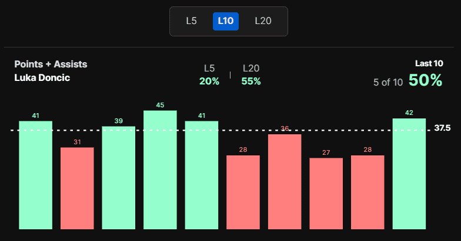This screenshot has width=461, height=241.
Task: Click the 28 bar left of the 36 bar
Action: pos(243,192)
